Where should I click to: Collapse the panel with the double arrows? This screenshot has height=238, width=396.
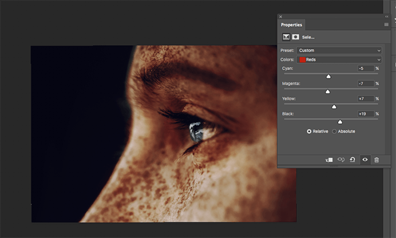tap(387, 17)
